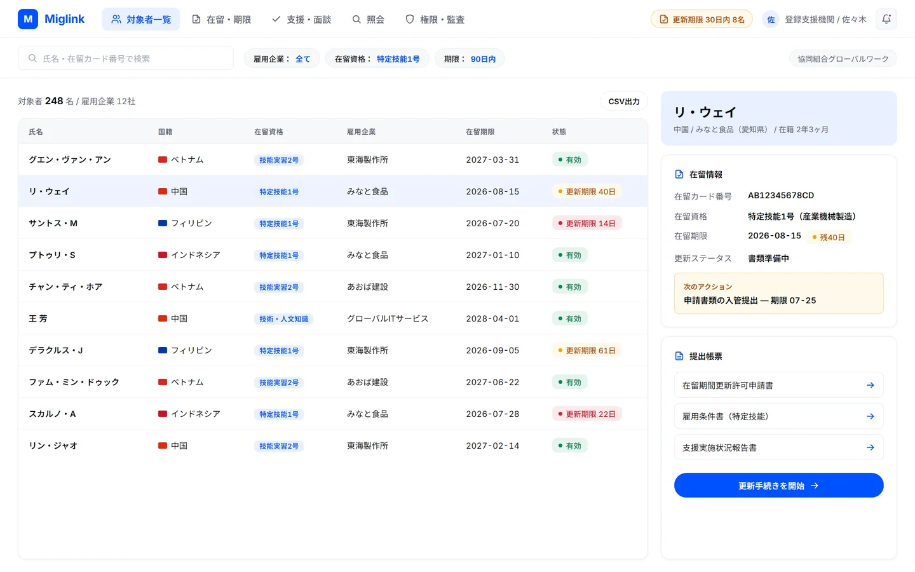915x572 pixels.
Task: Click China flag in リン・ジャオ row
Action: [x=163, y=446]
